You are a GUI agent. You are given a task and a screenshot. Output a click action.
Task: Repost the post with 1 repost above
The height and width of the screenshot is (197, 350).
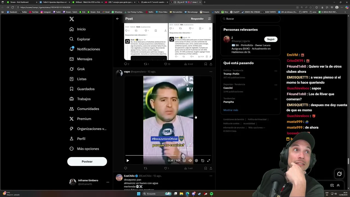click(x=147, y=64)
